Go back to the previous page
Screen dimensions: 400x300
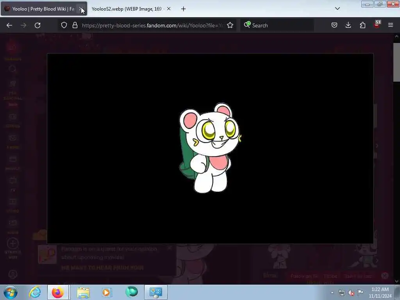[x=9, y=25]
